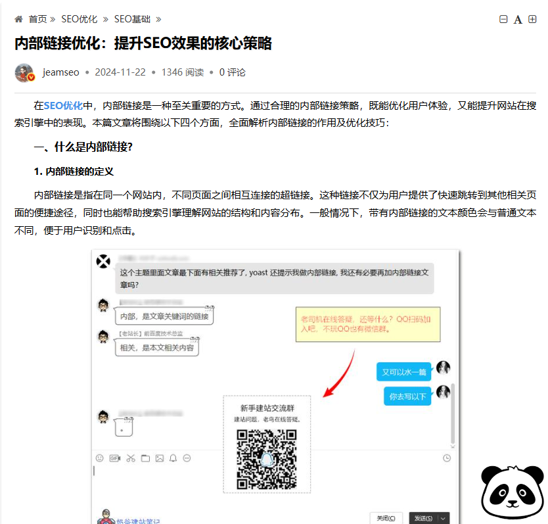The image size is (548, 524).
Task: Click the yoast question message bubble
Action: click(x=275, y=279)
